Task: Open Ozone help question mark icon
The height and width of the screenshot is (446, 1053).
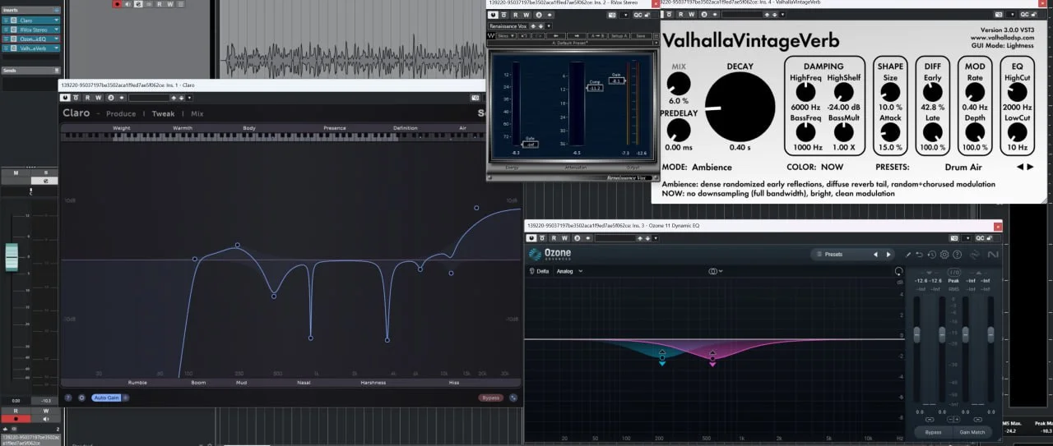Action: [x=957, y=255]
